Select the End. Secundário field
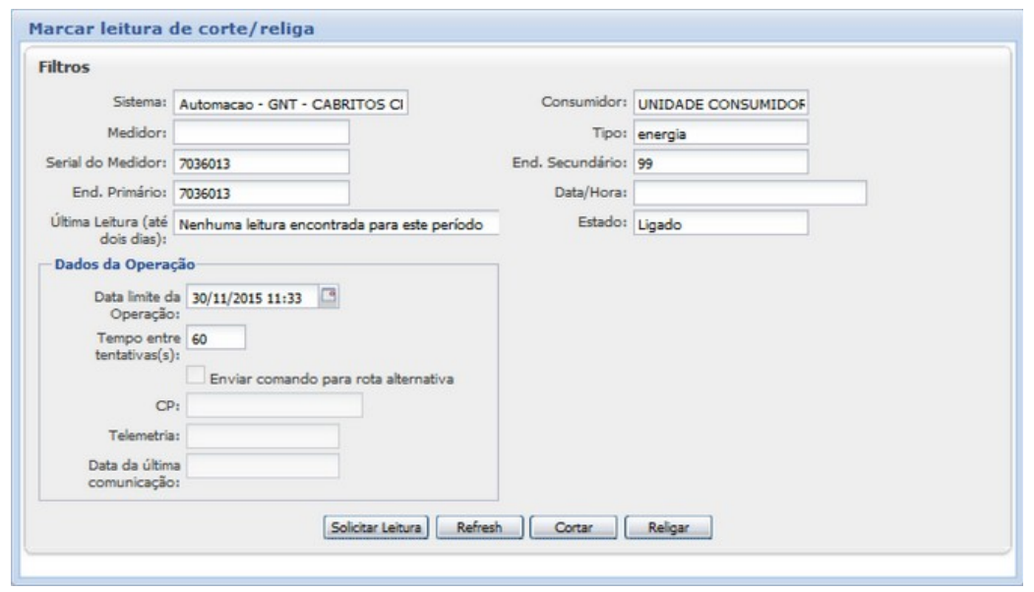The height and width of the screenshot is (592, 1034). coord(719,161)
